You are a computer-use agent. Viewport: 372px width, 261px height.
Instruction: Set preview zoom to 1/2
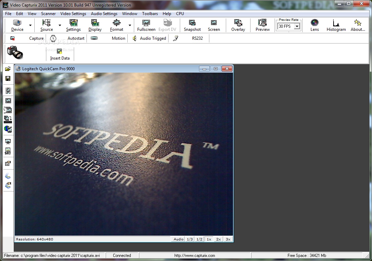(x=199, y=239)
